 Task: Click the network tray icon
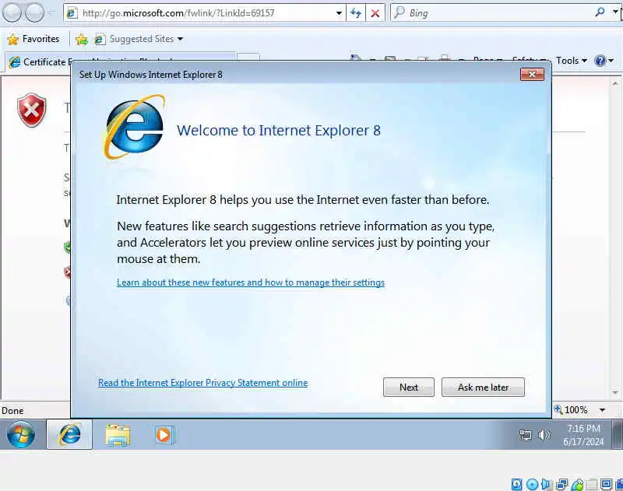click(x=525, y=436)
